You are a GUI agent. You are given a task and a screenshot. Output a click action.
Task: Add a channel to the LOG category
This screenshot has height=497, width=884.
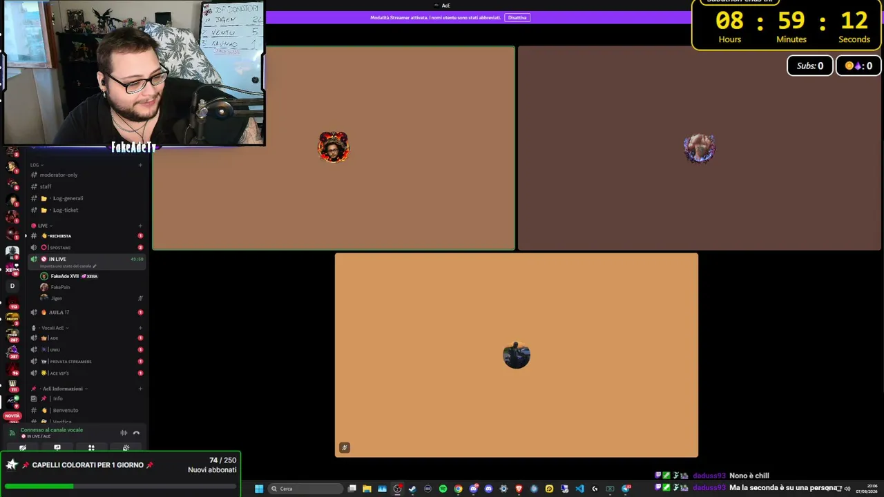pyautogui.click(x=140, y=165)
